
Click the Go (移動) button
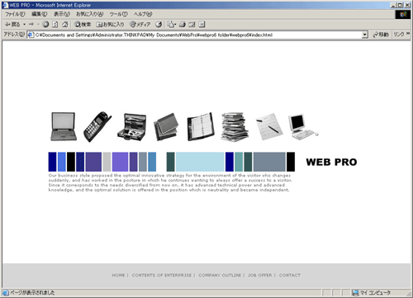pos(381,35)
